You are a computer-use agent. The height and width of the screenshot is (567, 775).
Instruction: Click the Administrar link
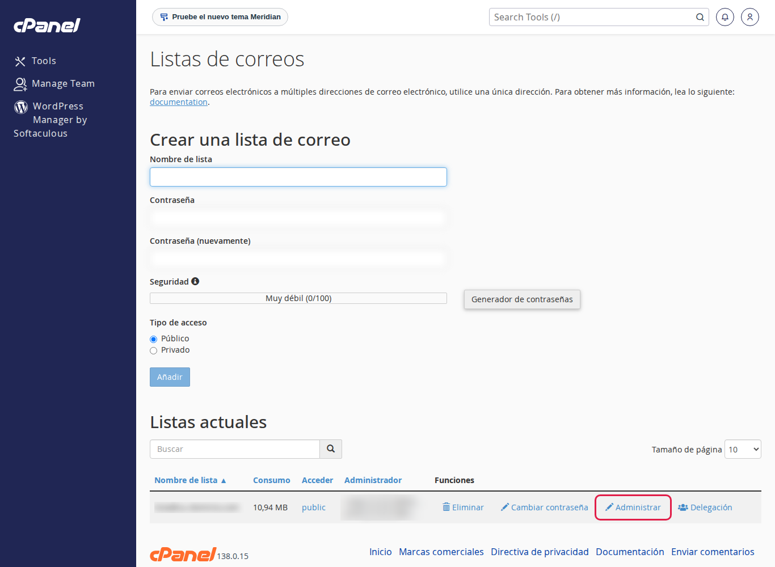633,507
